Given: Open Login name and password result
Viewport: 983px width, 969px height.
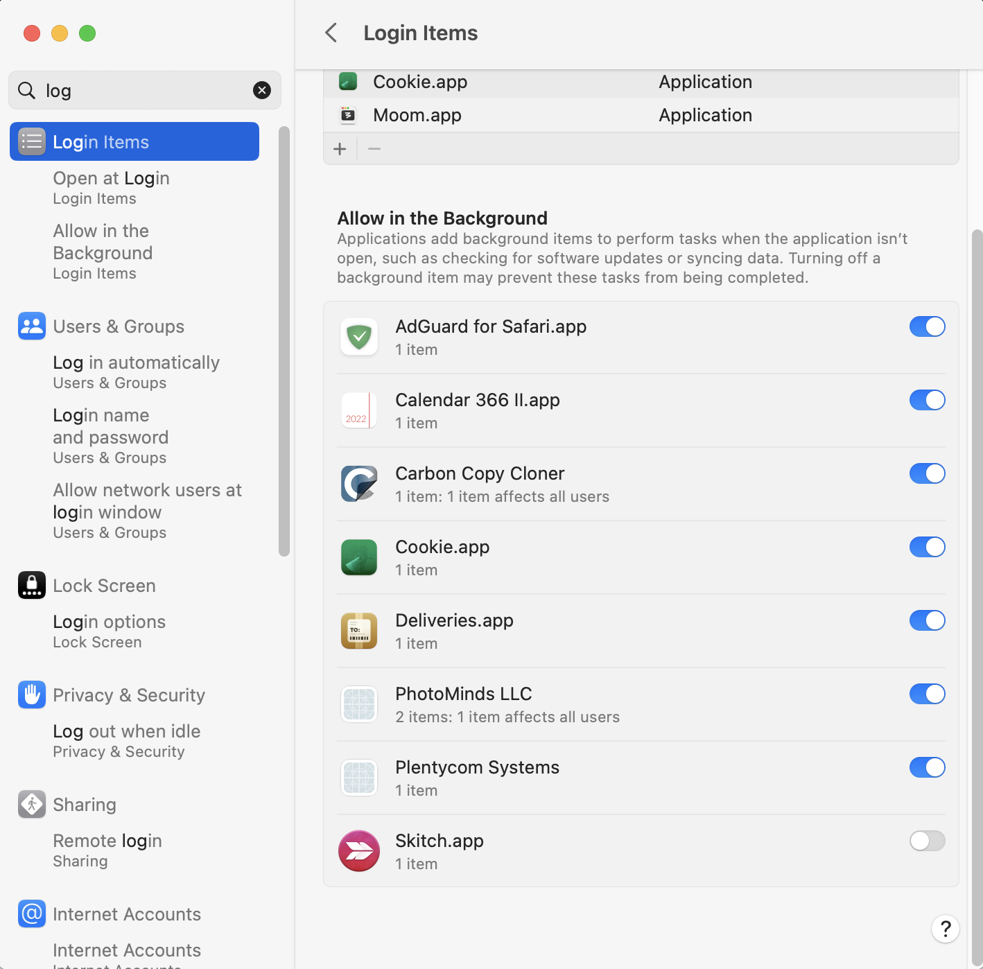Looking at the screenshot, I should pos(111,436).
